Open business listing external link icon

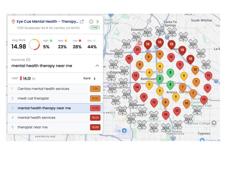[x=82, y=21]
